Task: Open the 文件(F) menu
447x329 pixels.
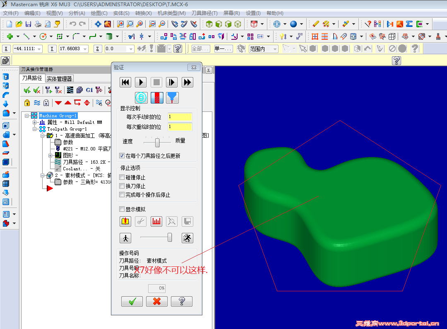Action: click(x=10, y=13)
